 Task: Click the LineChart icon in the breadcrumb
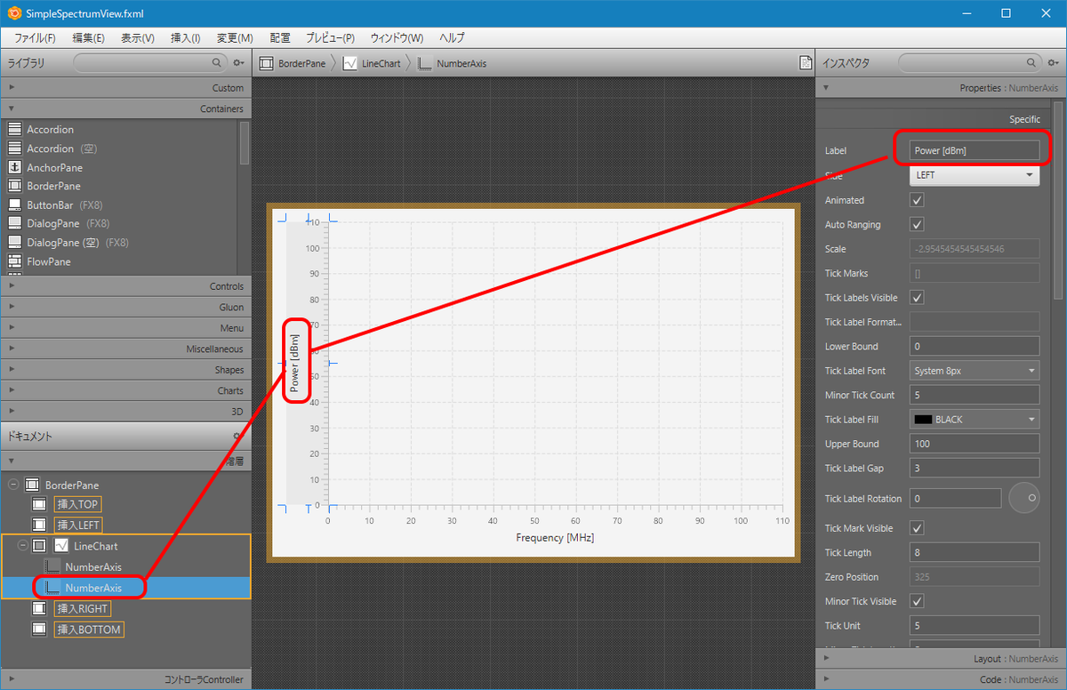[x=349, y=63]
